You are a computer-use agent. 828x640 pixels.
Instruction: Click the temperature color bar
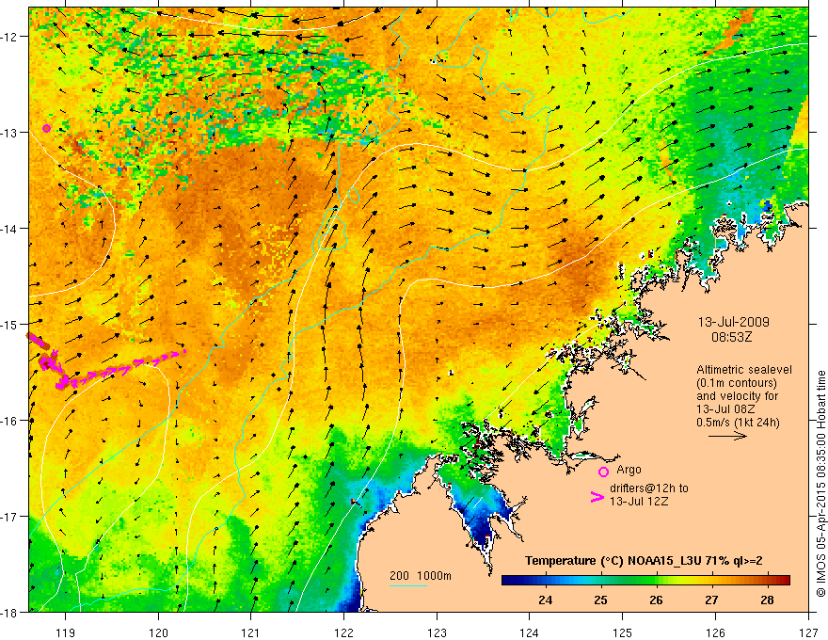[x=645, y=581]
